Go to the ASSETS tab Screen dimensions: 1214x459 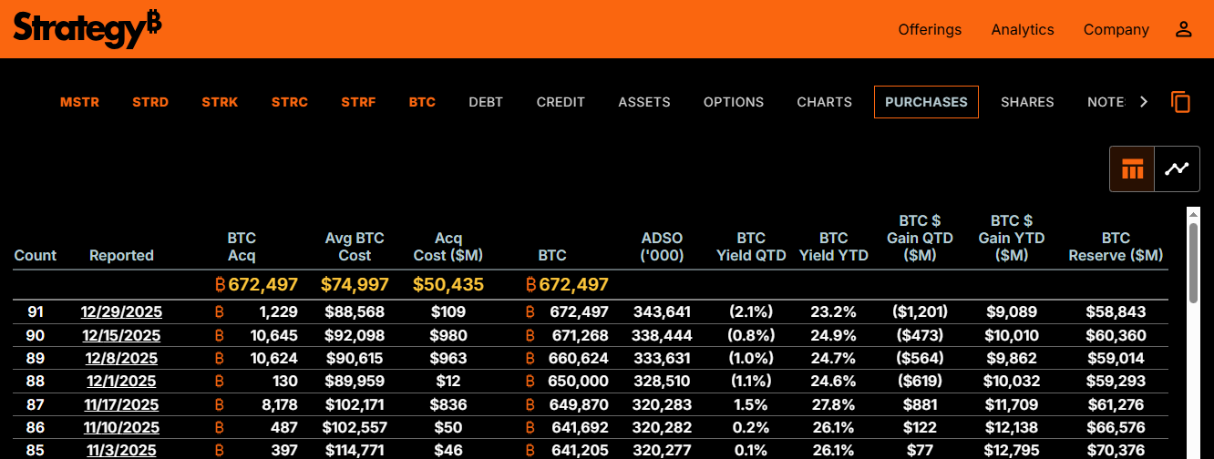click(x=644, y=102)
